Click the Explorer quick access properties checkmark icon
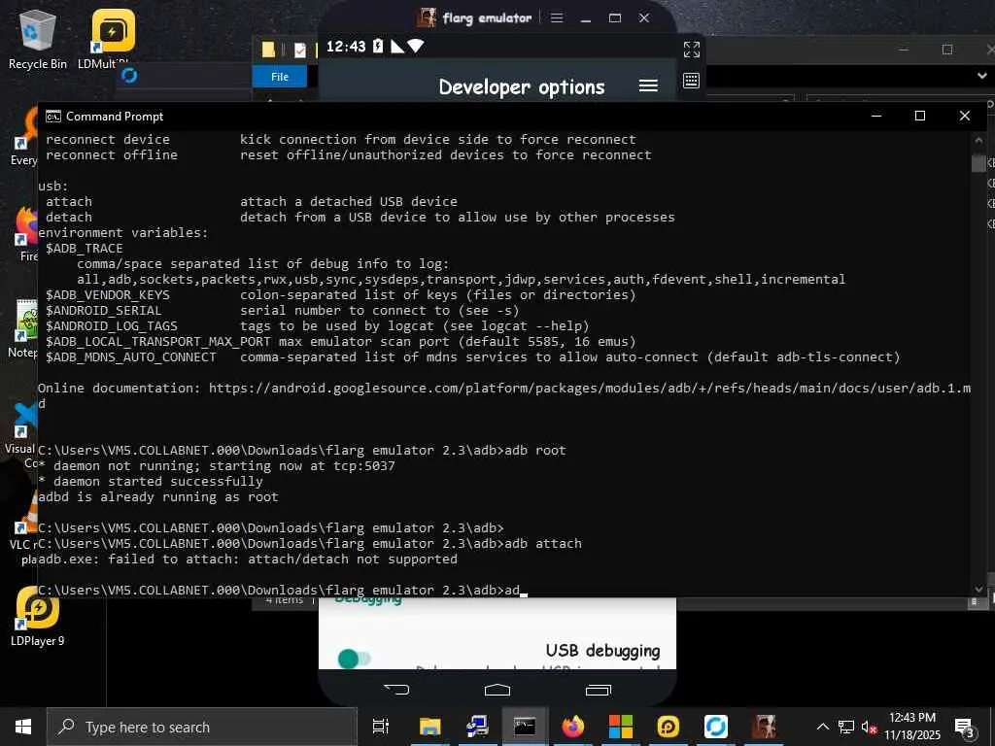 pos(300,51)
